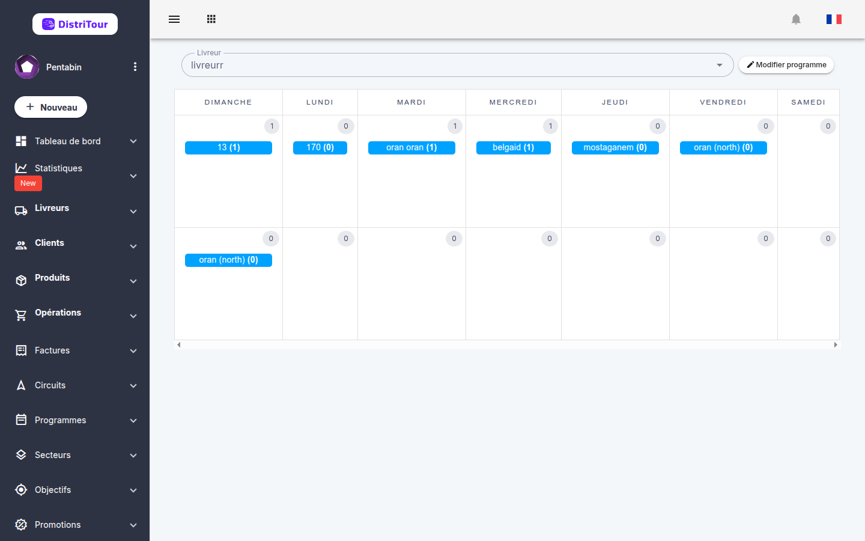Click the Clients people icon
Viewport: 865px width, 541px height.
pos(21,246)
